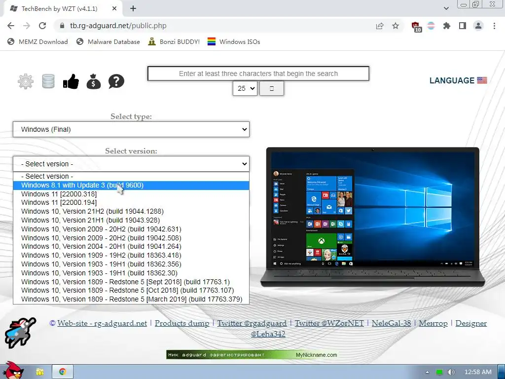Choose Windows 10 1903 build 18362.30
The width and height of the screenshot is (505, 379).
[131, 273]
